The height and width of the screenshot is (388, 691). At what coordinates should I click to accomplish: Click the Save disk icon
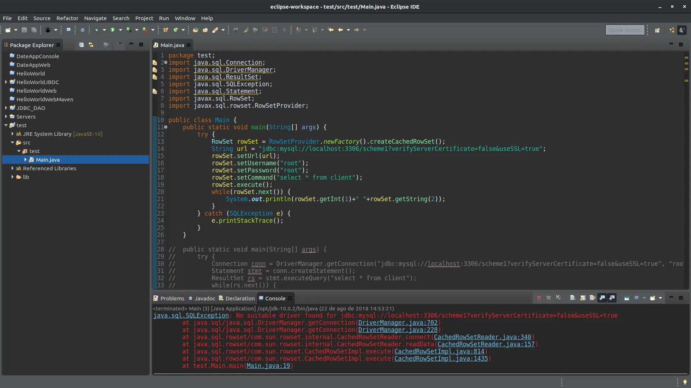click(24, 30)
